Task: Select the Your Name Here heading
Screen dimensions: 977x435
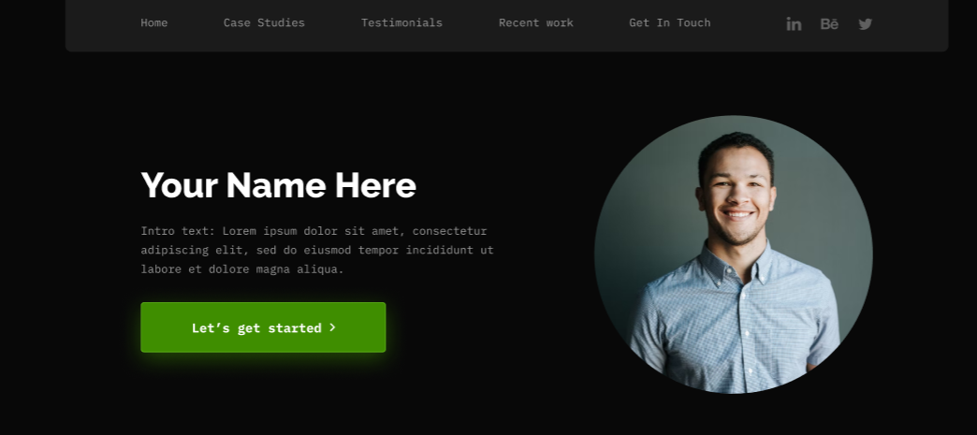Action: [x=279, y=185]
